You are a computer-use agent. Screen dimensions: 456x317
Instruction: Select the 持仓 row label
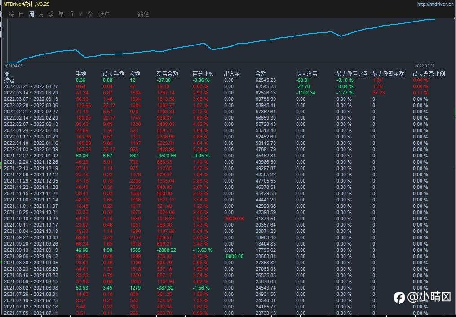point(9,80)
